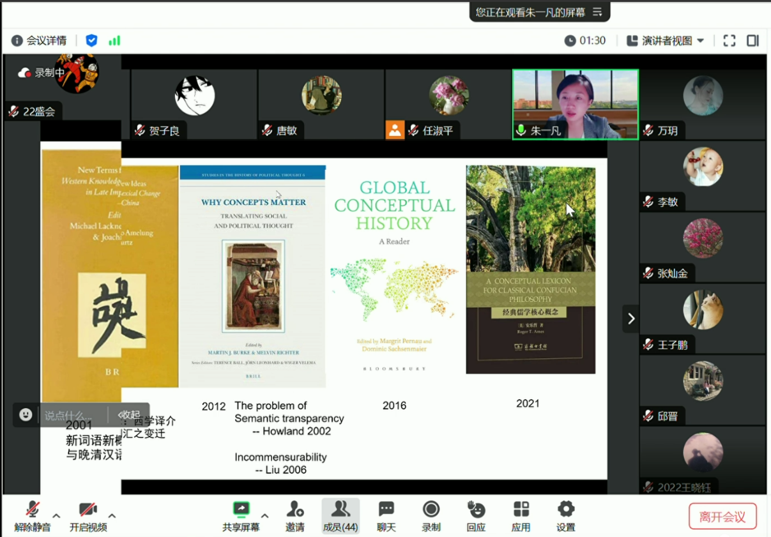Click the year label 2012 on the slide
Image resolution: width=771 pixels, height=537 pixels.
(213, 406)
